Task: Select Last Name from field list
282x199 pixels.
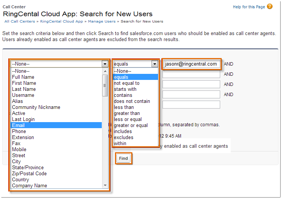Action: pos(56,89)
